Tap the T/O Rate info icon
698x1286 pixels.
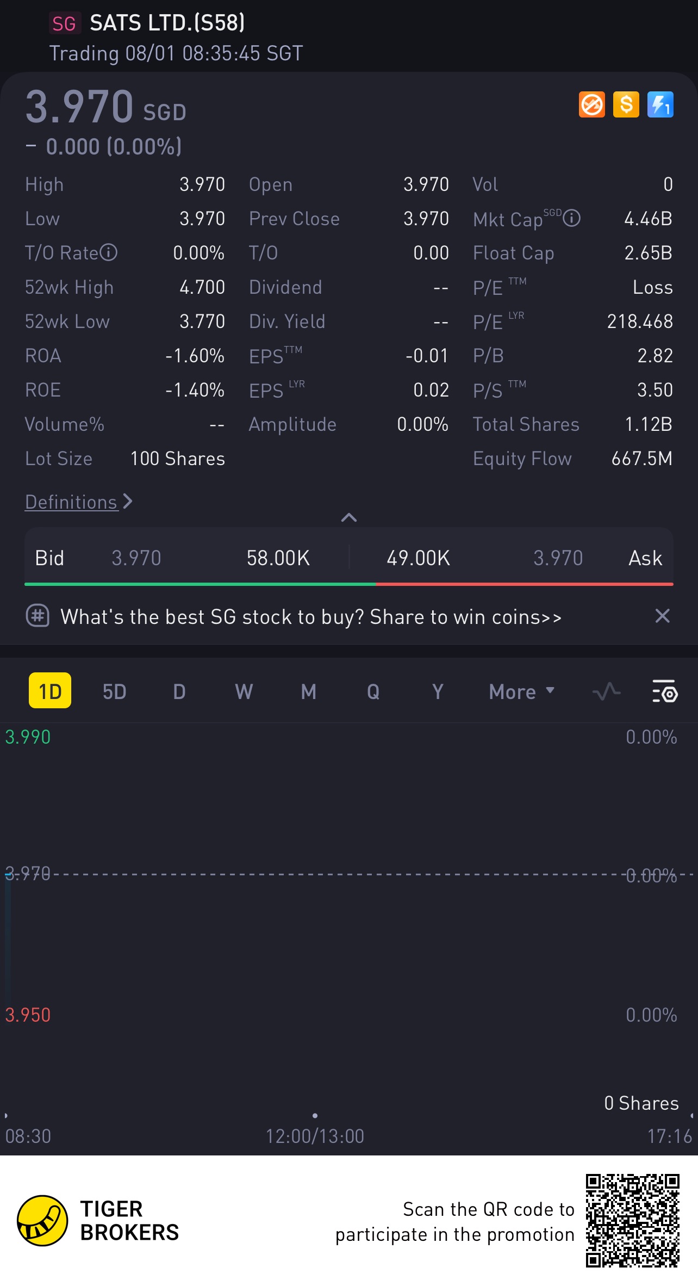pos(109,253)
